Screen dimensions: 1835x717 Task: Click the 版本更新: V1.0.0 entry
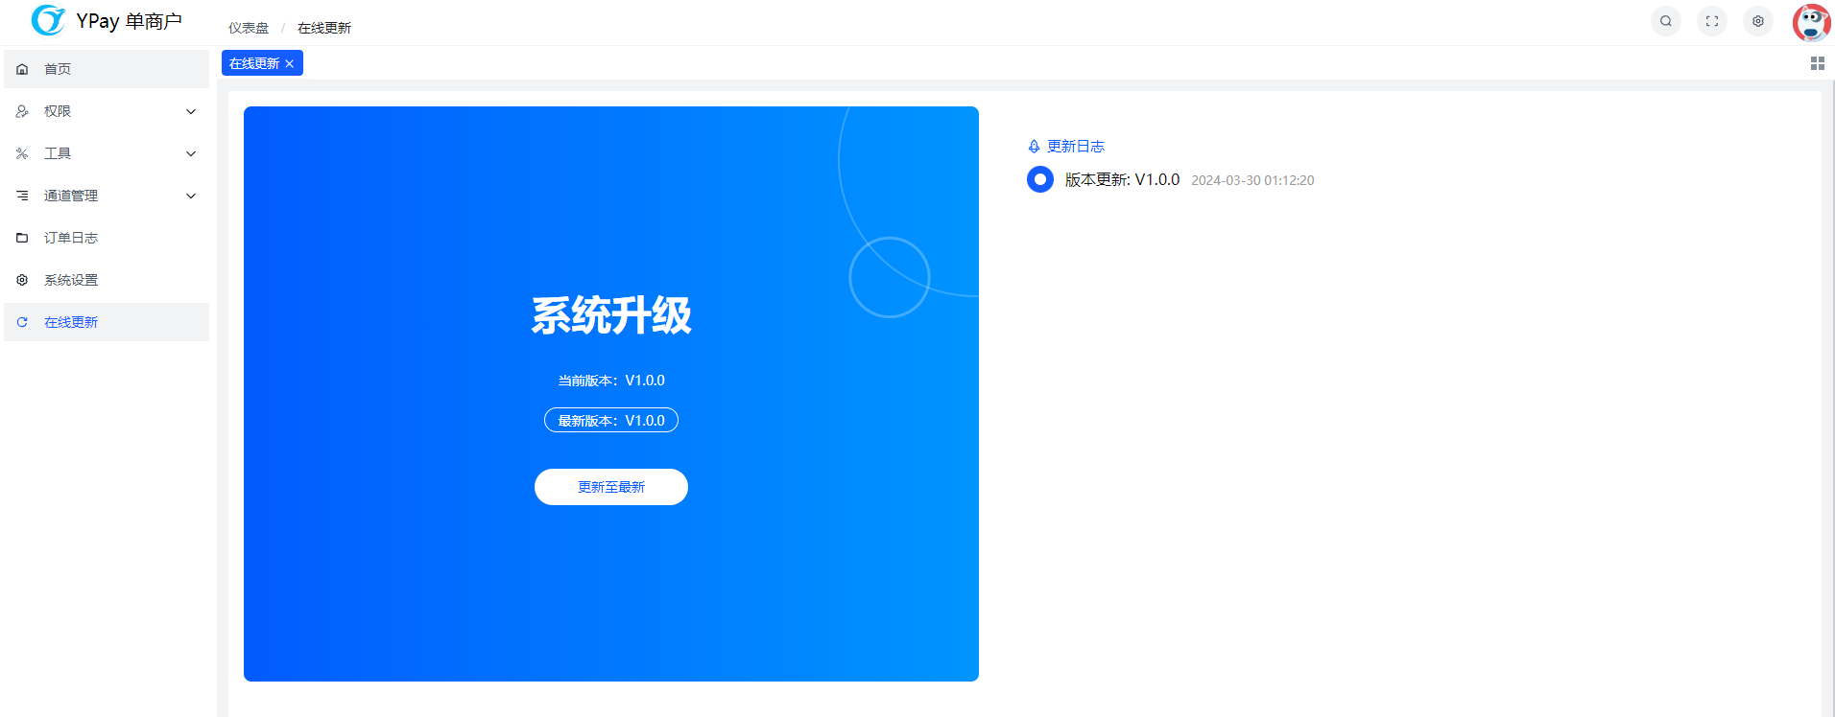pyautogui.click(x=1122, y=179)
